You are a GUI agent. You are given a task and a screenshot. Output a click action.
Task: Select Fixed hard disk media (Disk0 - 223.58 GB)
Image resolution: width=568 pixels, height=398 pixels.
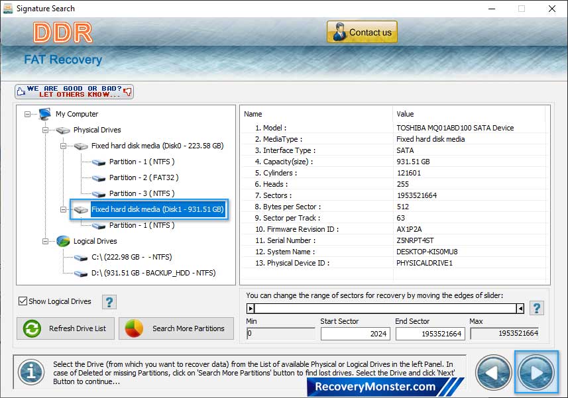tap(157, 146)
